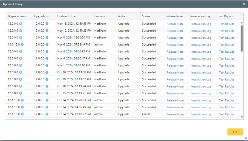Open Release Note for Oct 28 upgrade

[175, 86]
